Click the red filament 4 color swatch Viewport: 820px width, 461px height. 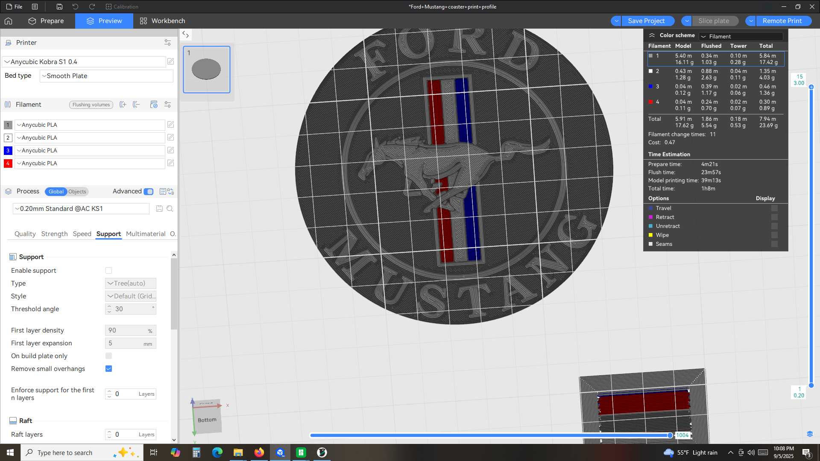coord(8,163)
